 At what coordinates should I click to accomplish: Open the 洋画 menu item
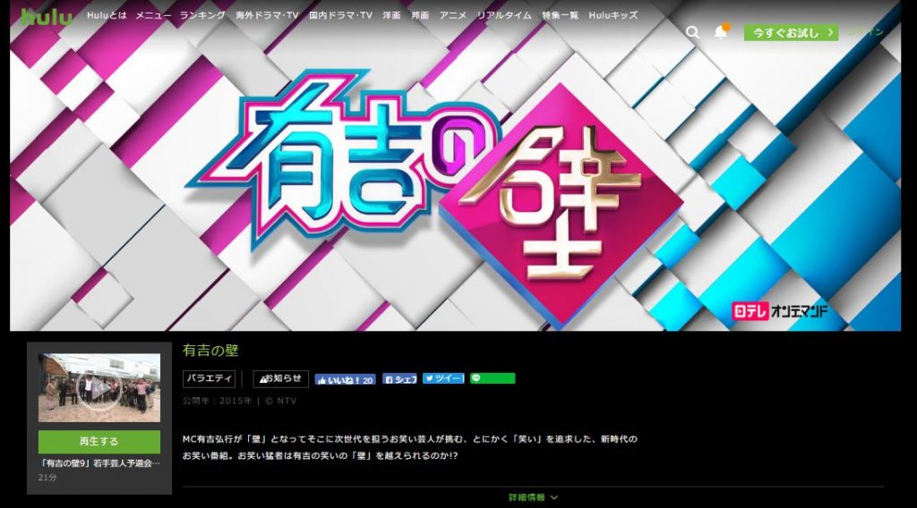coord(392,15)
